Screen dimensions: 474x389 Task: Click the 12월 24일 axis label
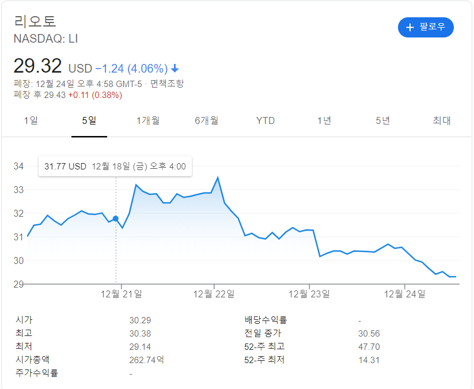[x=404, y=294]
